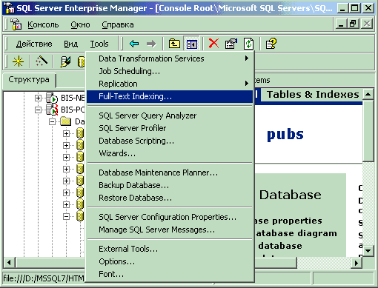The image size is (378, 288).
Task: Click the yellow star New icon
Action: pyautogui.click(x=18, y=61)
